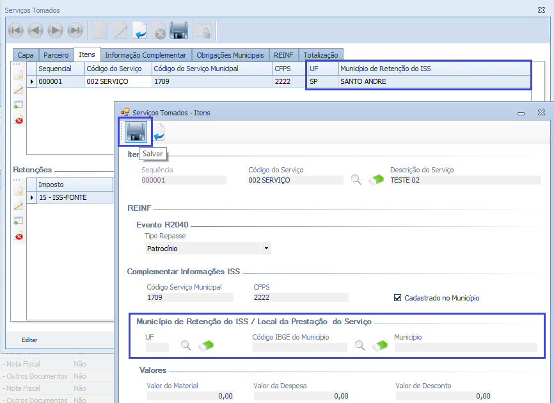Click the Salvar icon in the Itens dialog

[135, 132]
